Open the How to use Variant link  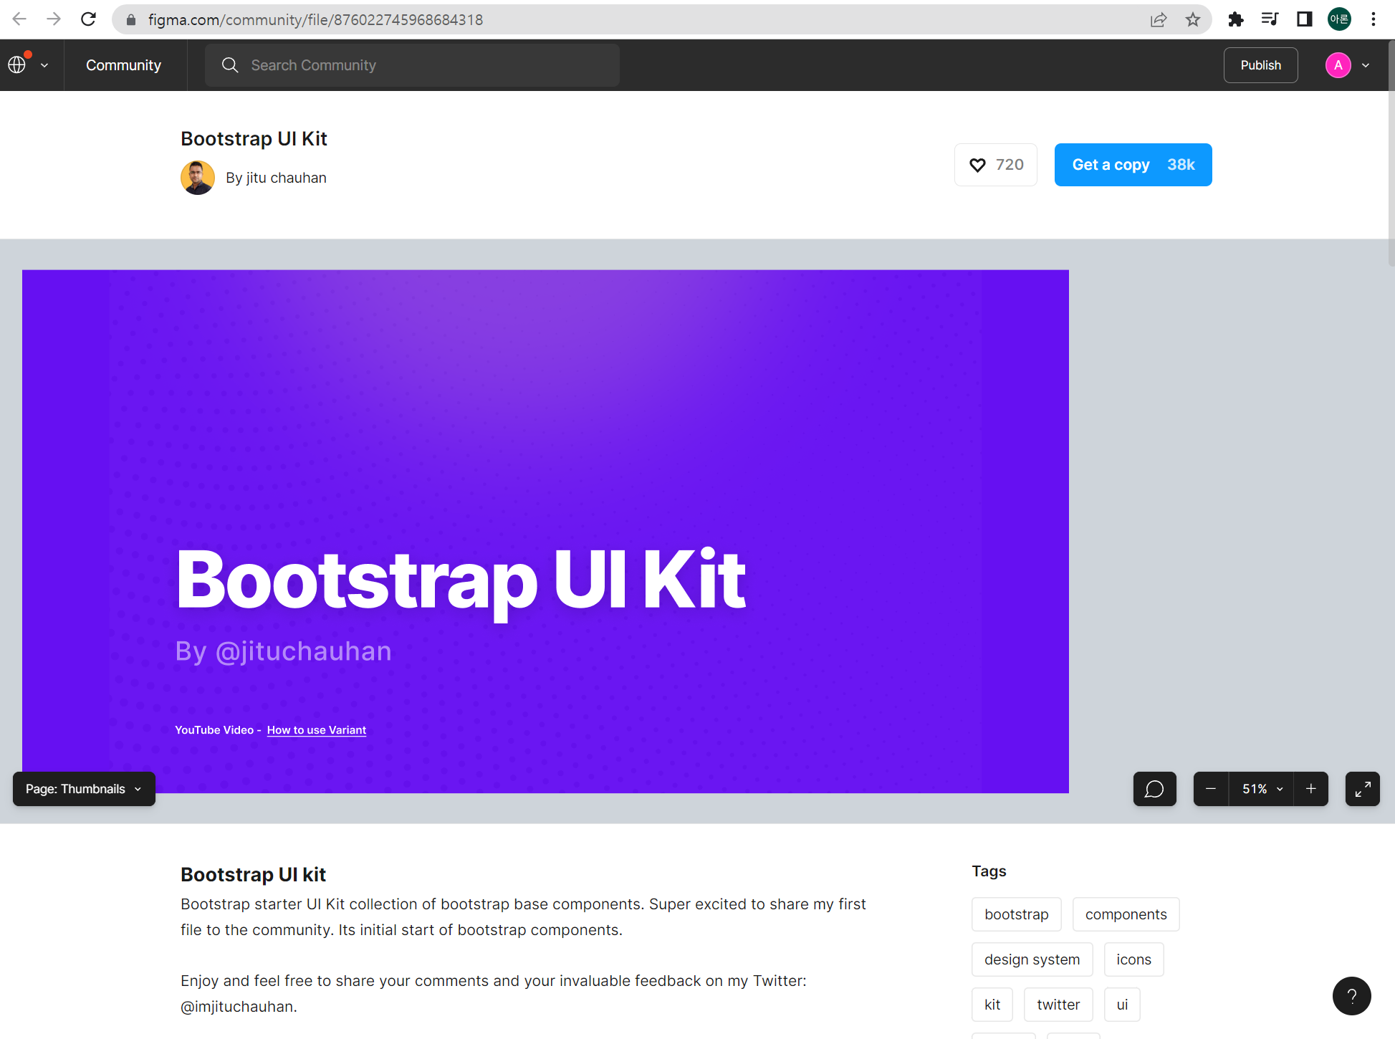click(x=316, y=730)
